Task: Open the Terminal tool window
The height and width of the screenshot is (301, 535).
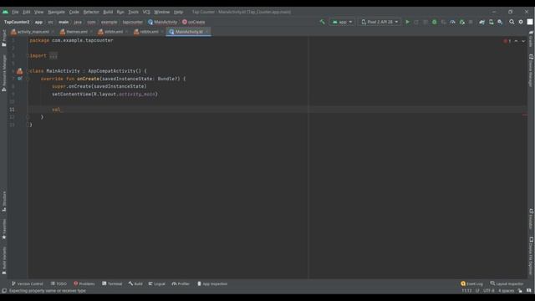Action: pos(112,283)
